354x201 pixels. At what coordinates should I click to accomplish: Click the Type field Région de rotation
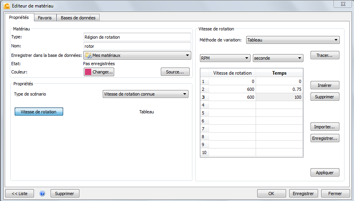click(137, 37)
